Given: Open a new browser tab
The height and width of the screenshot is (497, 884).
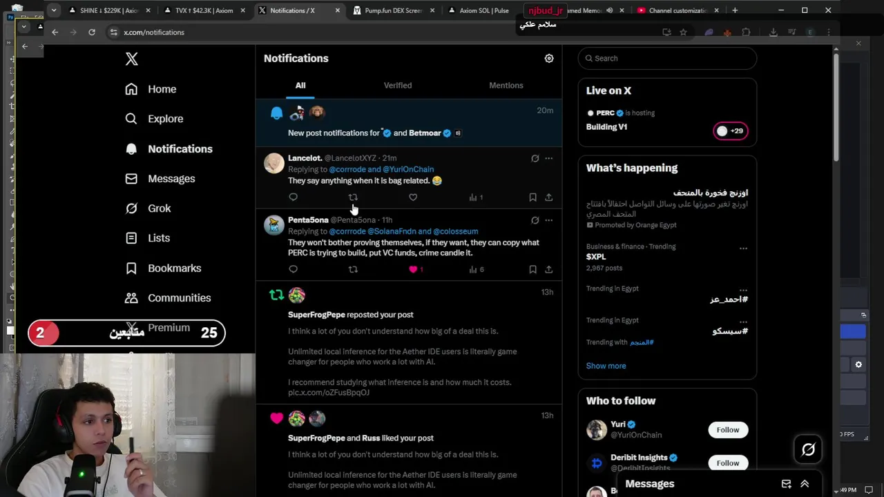Looking at the screenshot, I should click(x=735, y=10).
